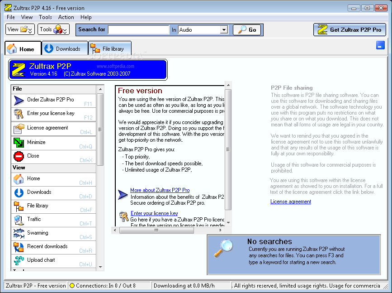The height and width of the screenshot is (293, 392).
Task: Click sidebar scrollbar up arrow
Action: 100,89
